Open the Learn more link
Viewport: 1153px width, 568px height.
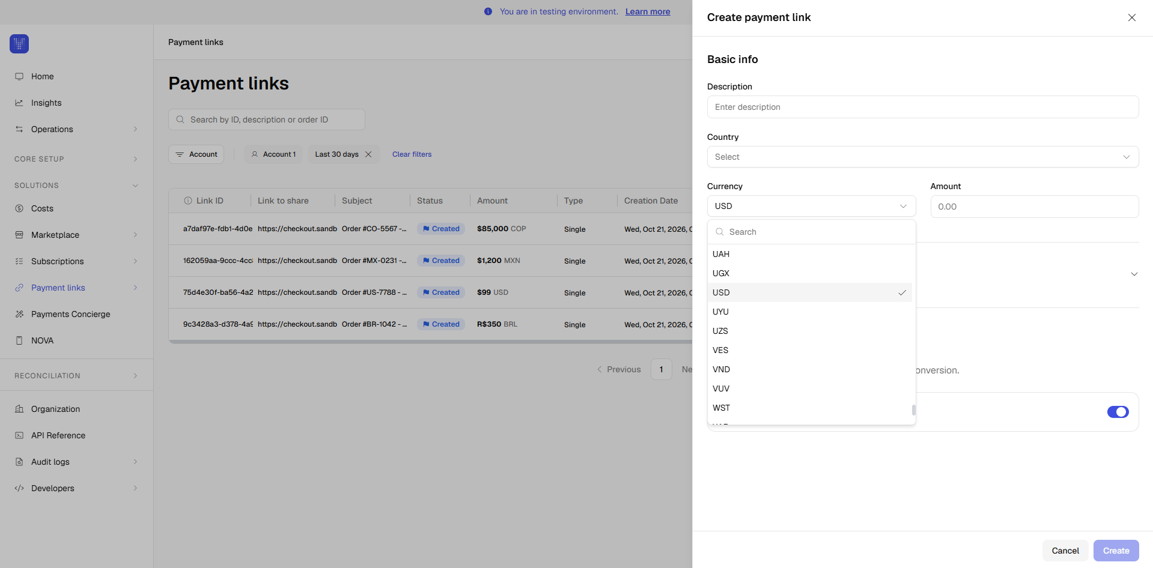(x=648, y=11)
